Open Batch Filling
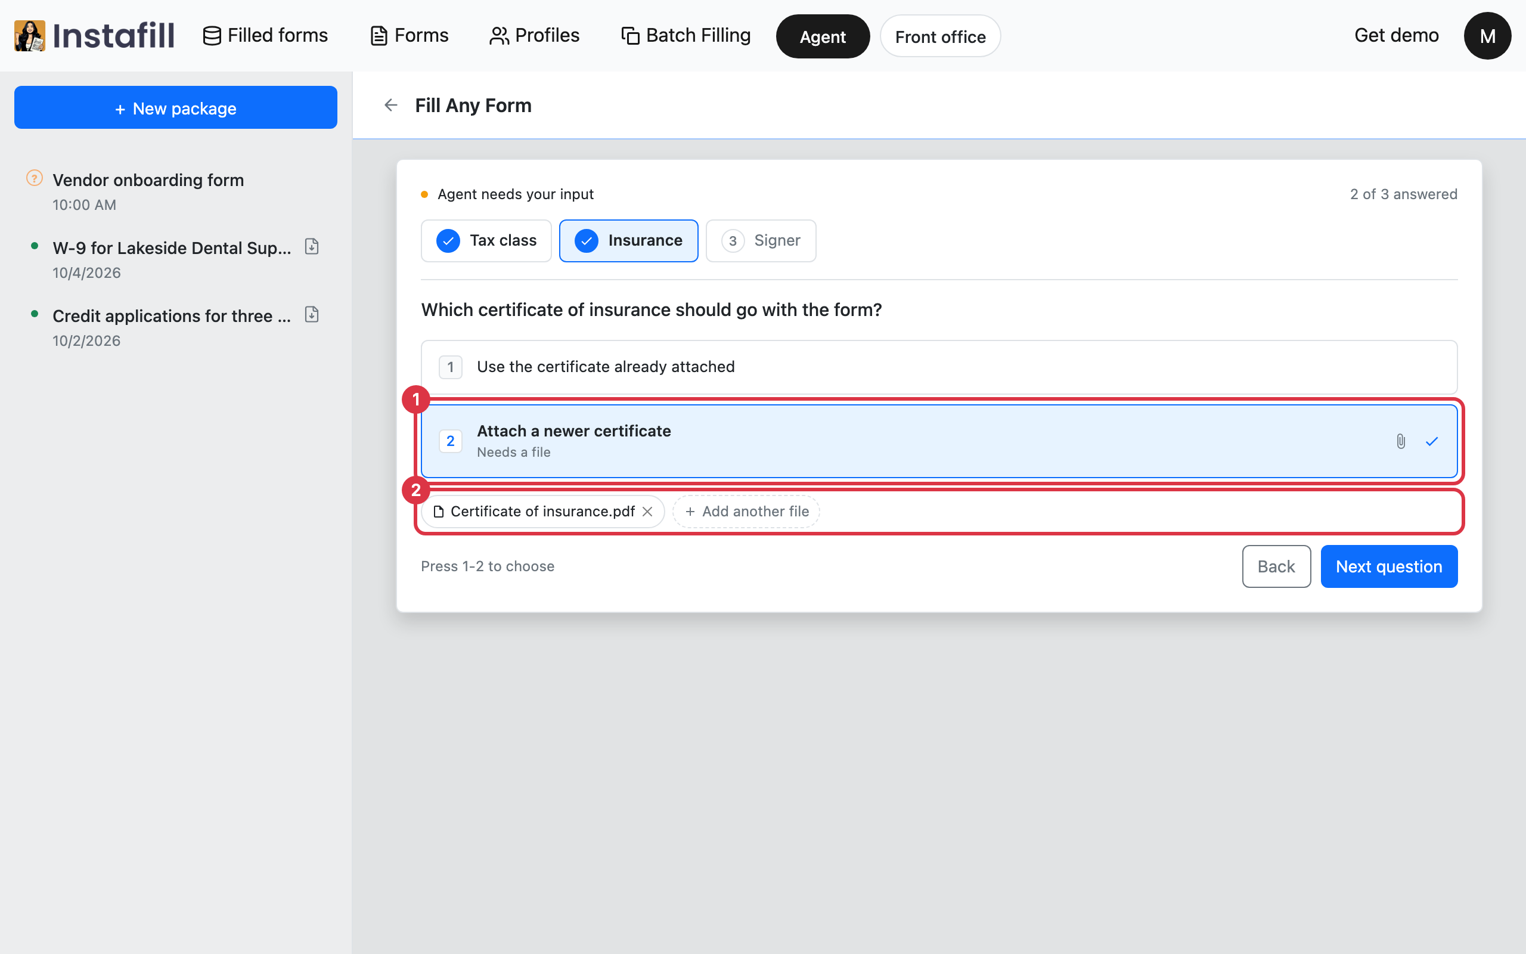This screenshot has width=1526, height=954. (686, 35)
